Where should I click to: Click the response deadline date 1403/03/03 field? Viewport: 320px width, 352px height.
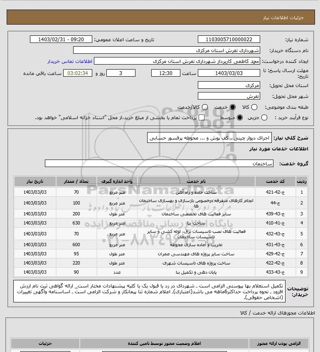point(229,73)
